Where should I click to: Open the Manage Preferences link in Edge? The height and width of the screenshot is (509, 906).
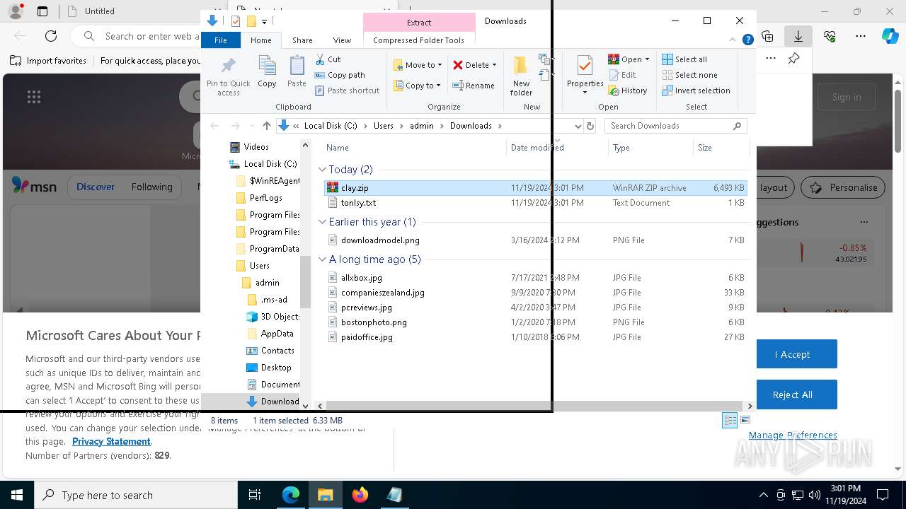click(793, 435)
